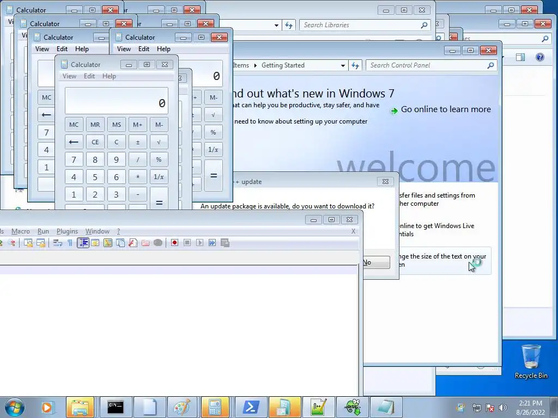Click the M+ button on the front Calculator
This screenshot has height=418, width=558.
[x=138, y=125]
